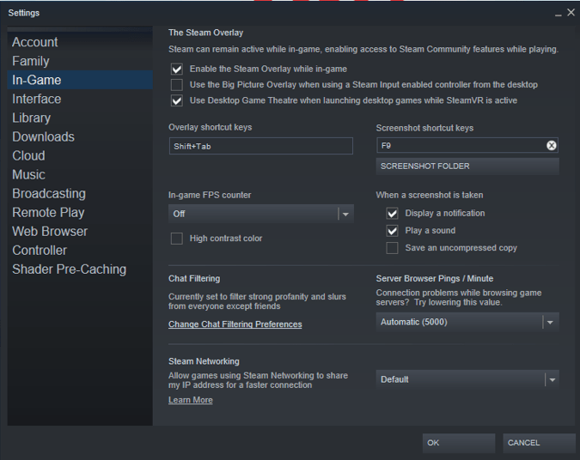Open the Family settings tab
Image resolution: width=580 pixels, height=460 pixels.
pos(80,61)
